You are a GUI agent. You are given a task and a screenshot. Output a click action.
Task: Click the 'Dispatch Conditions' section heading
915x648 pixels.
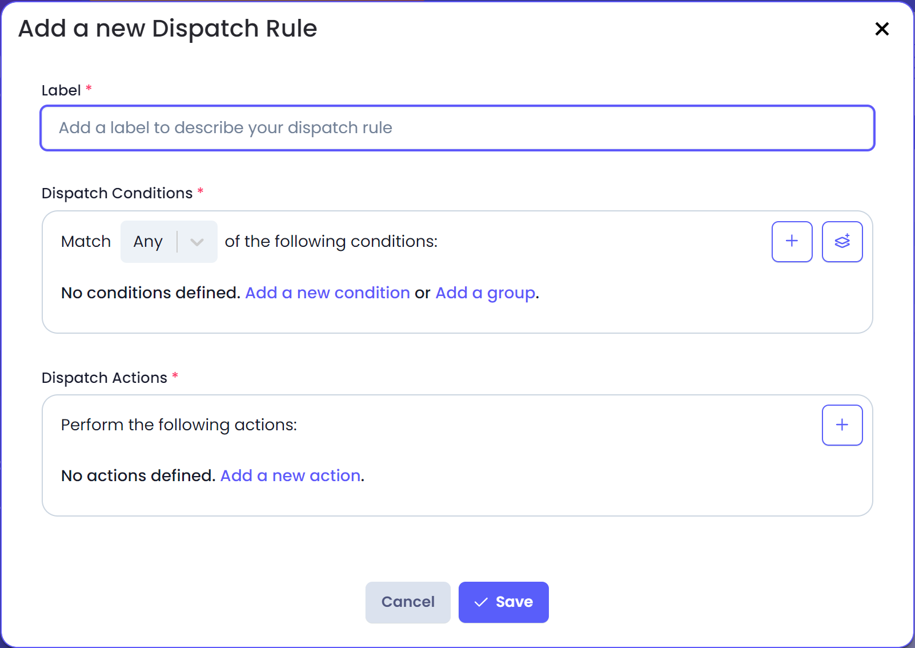tap(117, 193)
